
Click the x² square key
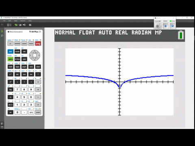coord(11,82)
